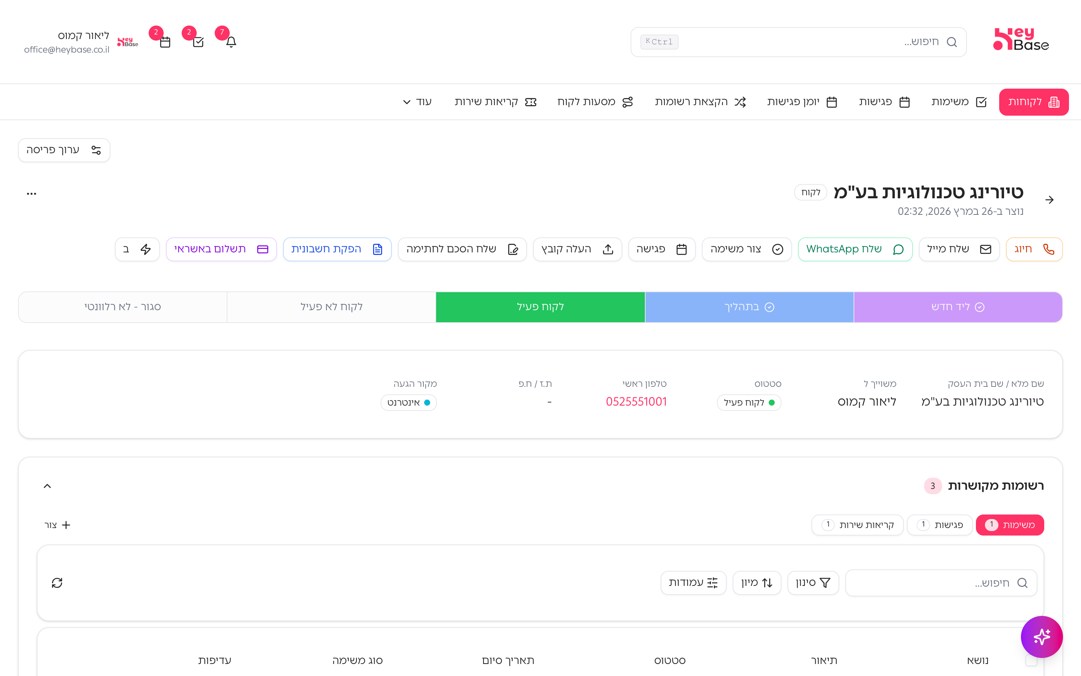Click the תשלום באשראי button
This screenshot has width=1081, height=676.
click(221, 249)
